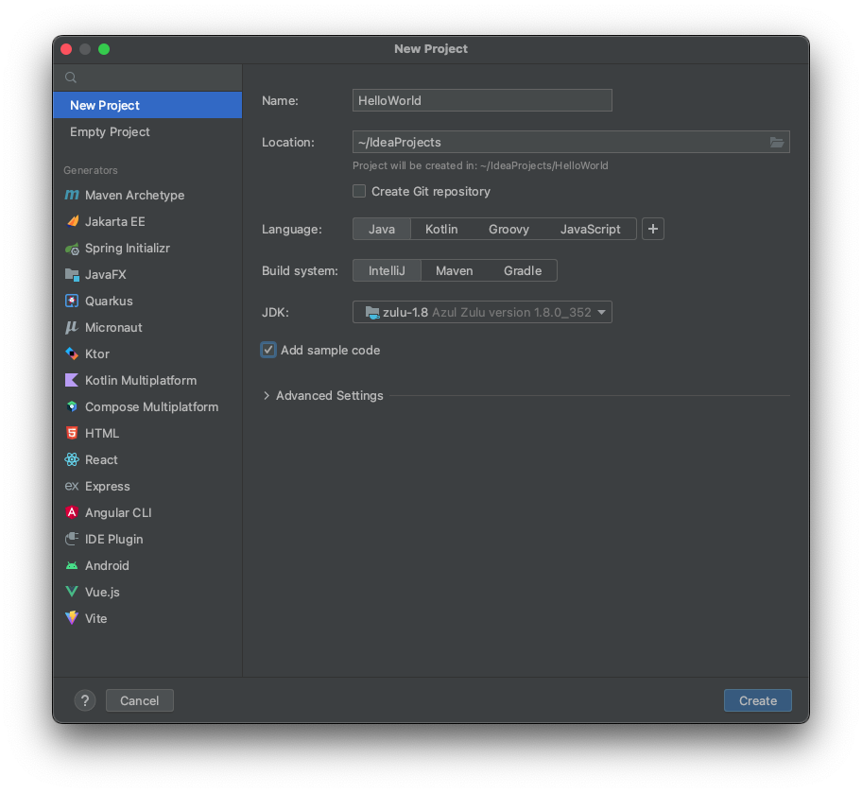The width and height of the screenshot is (862, 793).
Task: Add another language with plus button
Action: pyautogui.click(x=653, y=229)
